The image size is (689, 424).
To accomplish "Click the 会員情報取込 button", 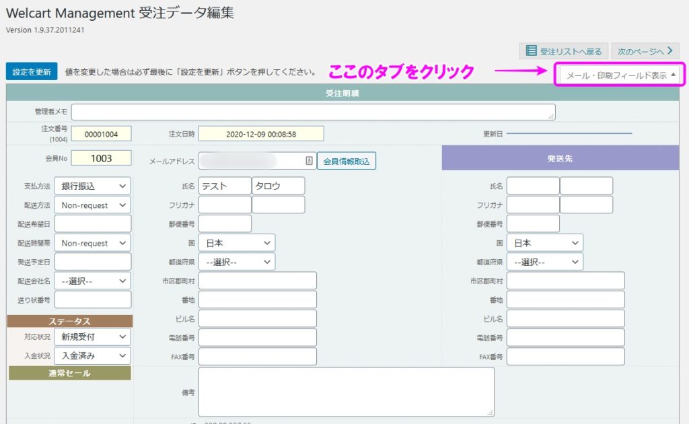I will click(x=347, y=162).
